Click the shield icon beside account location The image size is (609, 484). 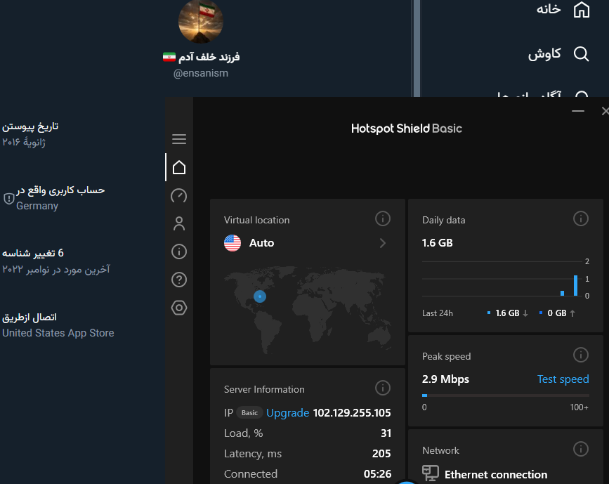tap(8, 199)
